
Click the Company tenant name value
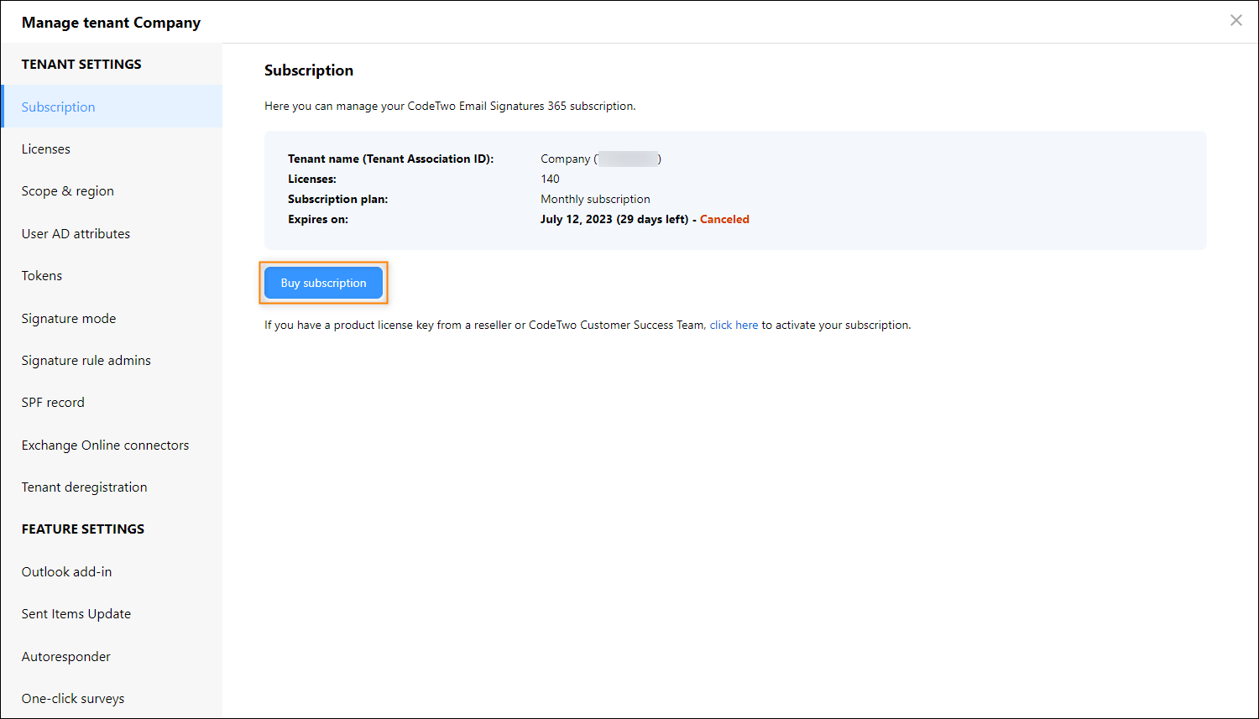coord(601,159)
